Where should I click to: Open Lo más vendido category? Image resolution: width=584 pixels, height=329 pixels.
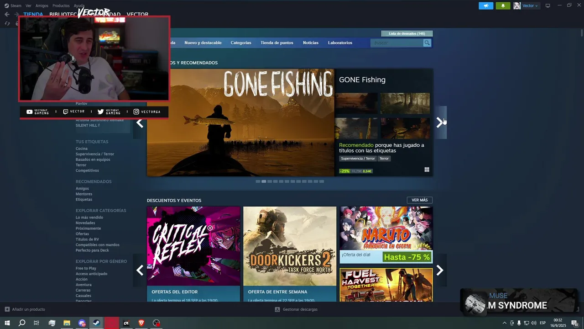89,218
